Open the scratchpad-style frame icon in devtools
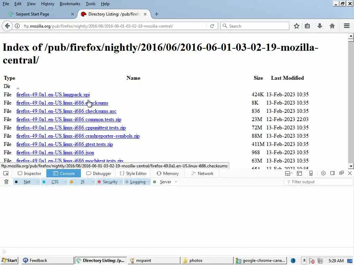This screenshot has height=265, width=354. coord(299,173)
